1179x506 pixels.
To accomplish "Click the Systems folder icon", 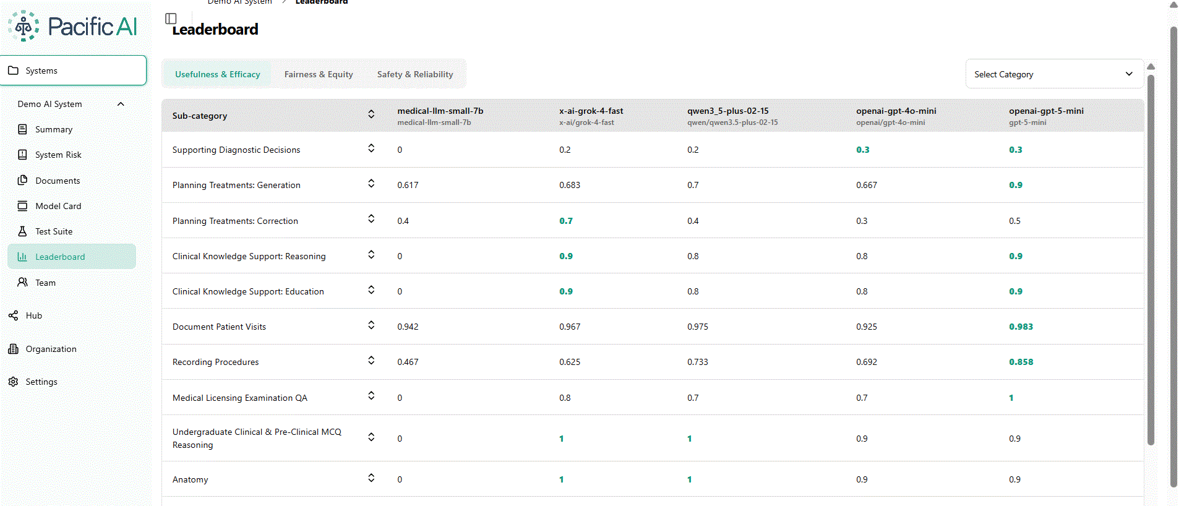I will (x=13, y=71).
